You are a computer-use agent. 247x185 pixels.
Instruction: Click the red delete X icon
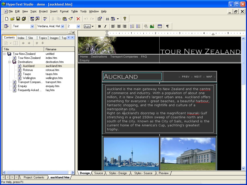(78, 19)
